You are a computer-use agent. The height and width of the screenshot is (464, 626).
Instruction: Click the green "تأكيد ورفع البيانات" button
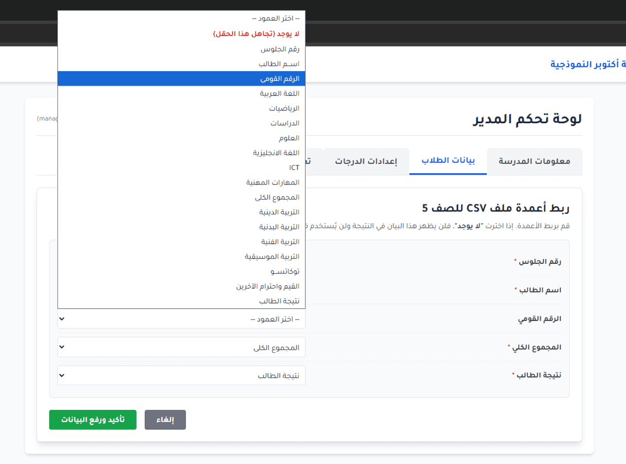(92, 420)
